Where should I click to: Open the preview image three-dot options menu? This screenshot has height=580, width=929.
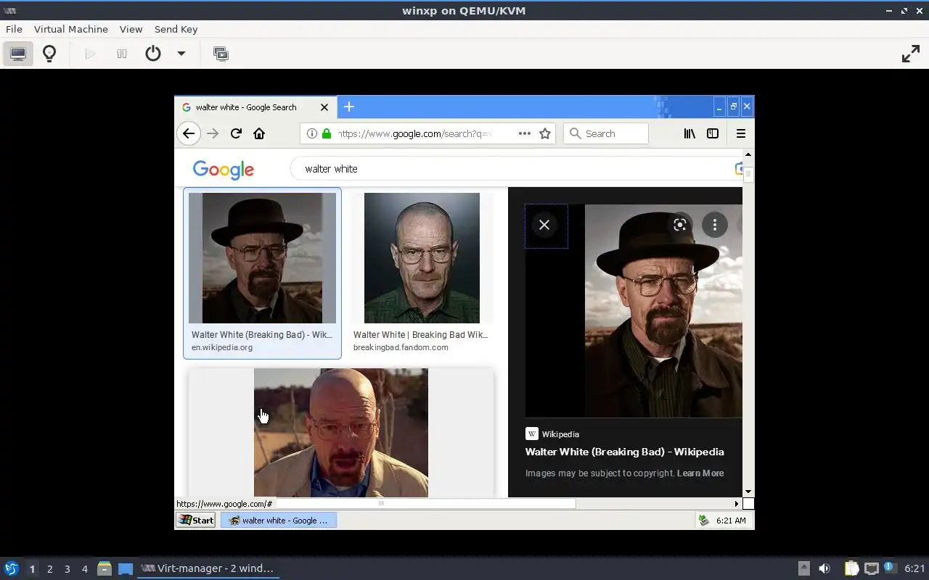pyautogui.click(x=715, y=225)
